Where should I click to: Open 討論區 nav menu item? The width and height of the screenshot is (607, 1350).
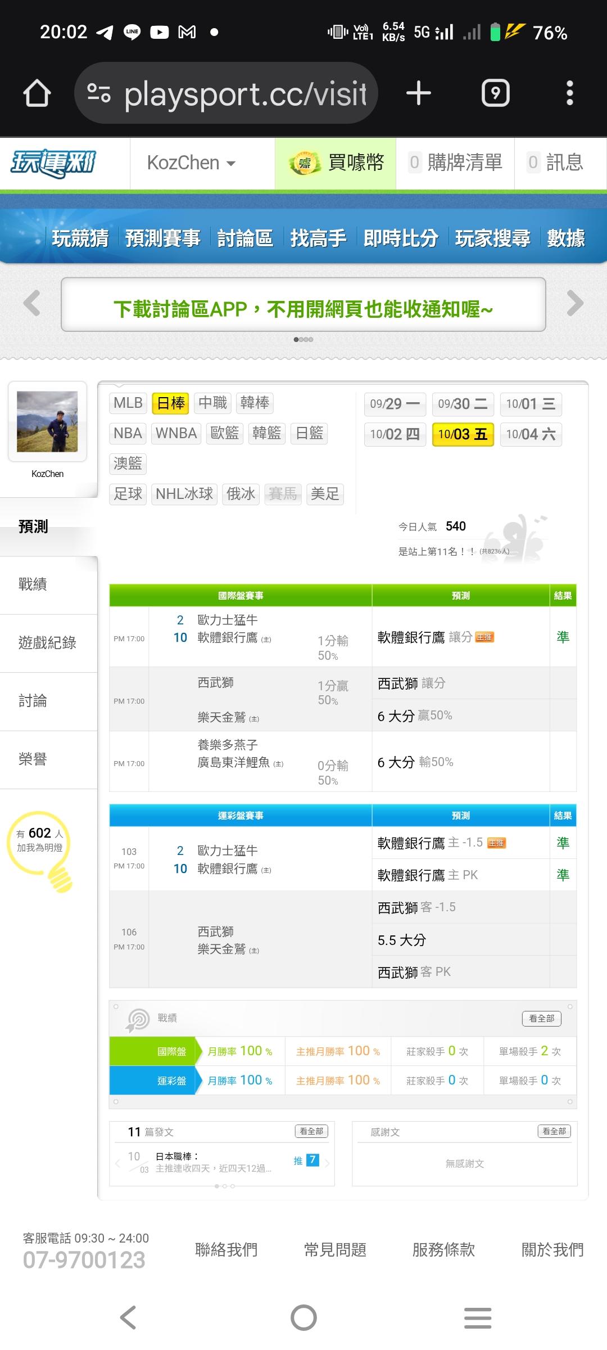pos(245,238)
